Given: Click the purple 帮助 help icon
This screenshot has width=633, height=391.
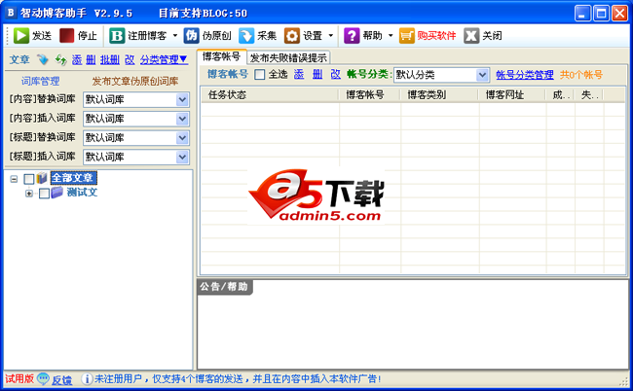Looking at the screenshot, I should [352, 35].
